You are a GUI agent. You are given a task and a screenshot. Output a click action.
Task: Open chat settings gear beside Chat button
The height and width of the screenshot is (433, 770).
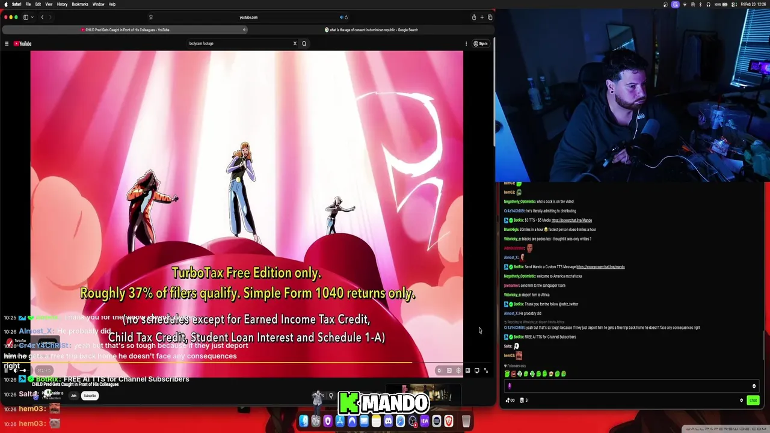[742, 400]
